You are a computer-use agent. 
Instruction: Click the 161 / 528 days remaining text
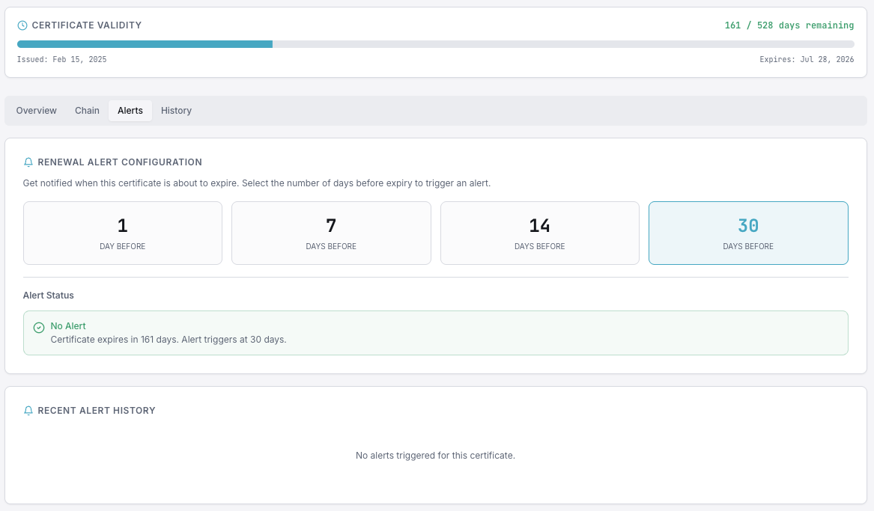pos(789,25)
